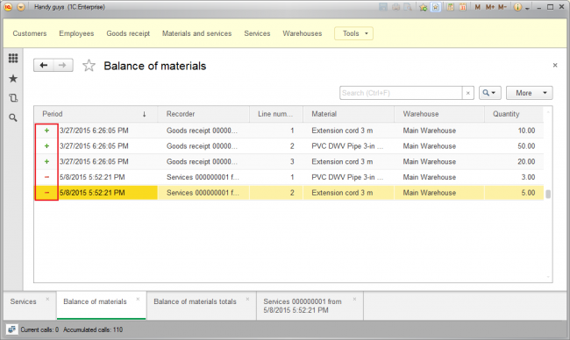Screen dimensions: 570x340
Task: Add the page to favorites via the star-arrow icon
Action: (424, 7)
